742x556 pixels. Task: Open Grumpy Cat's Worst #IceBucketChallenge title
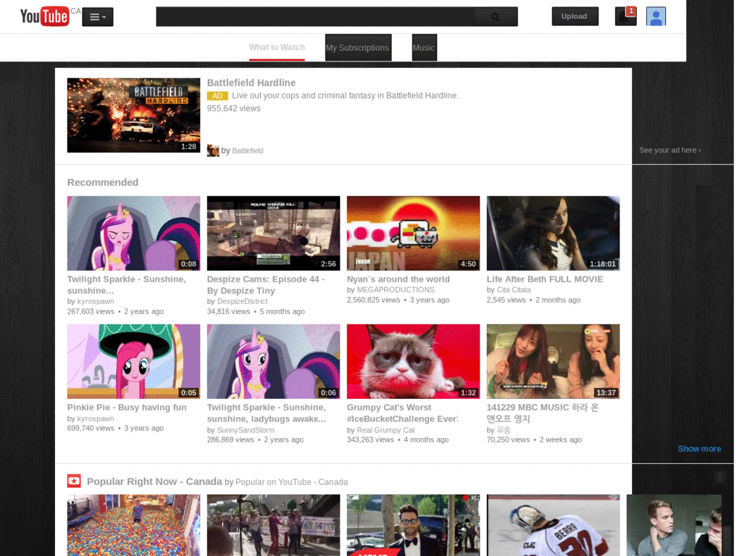pos(403,413)
